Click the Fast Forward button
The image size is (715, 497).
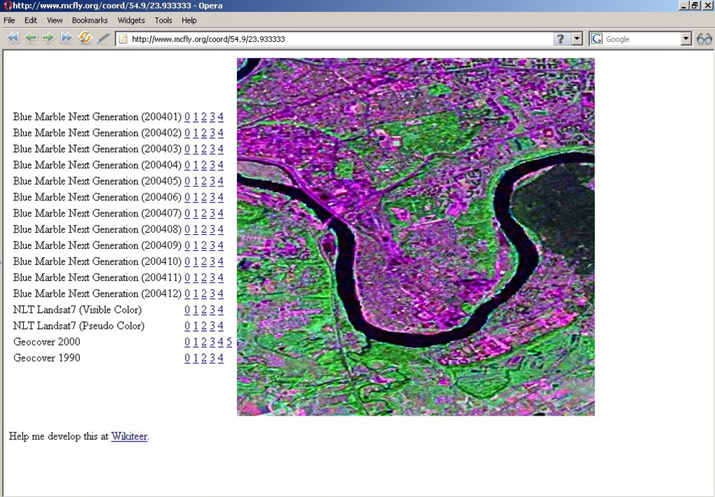tap(67, 39)
